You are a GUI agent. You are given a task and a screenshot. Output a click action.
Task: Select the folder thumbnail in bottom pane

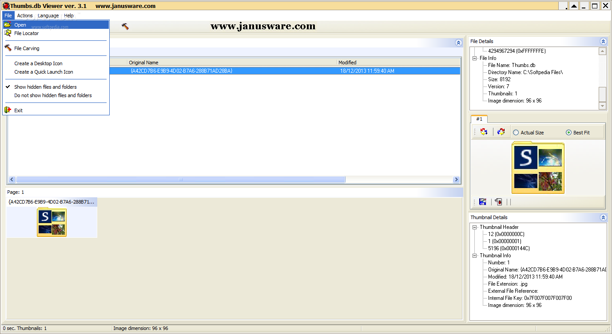52,222
